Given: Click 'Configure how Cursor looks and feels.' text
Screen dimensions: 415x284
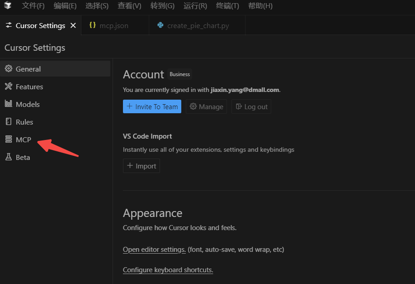Looking at the screenshot, I should 180,228.
